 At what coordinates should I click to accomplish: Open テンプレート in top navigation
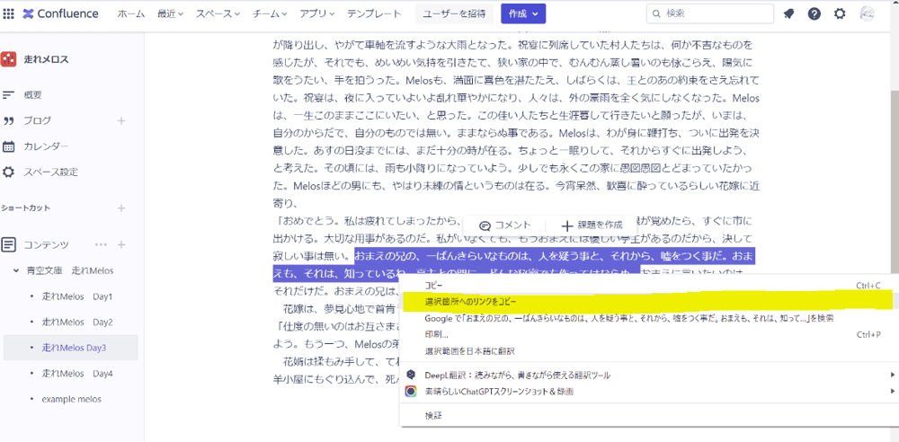[x=374, y=13]
